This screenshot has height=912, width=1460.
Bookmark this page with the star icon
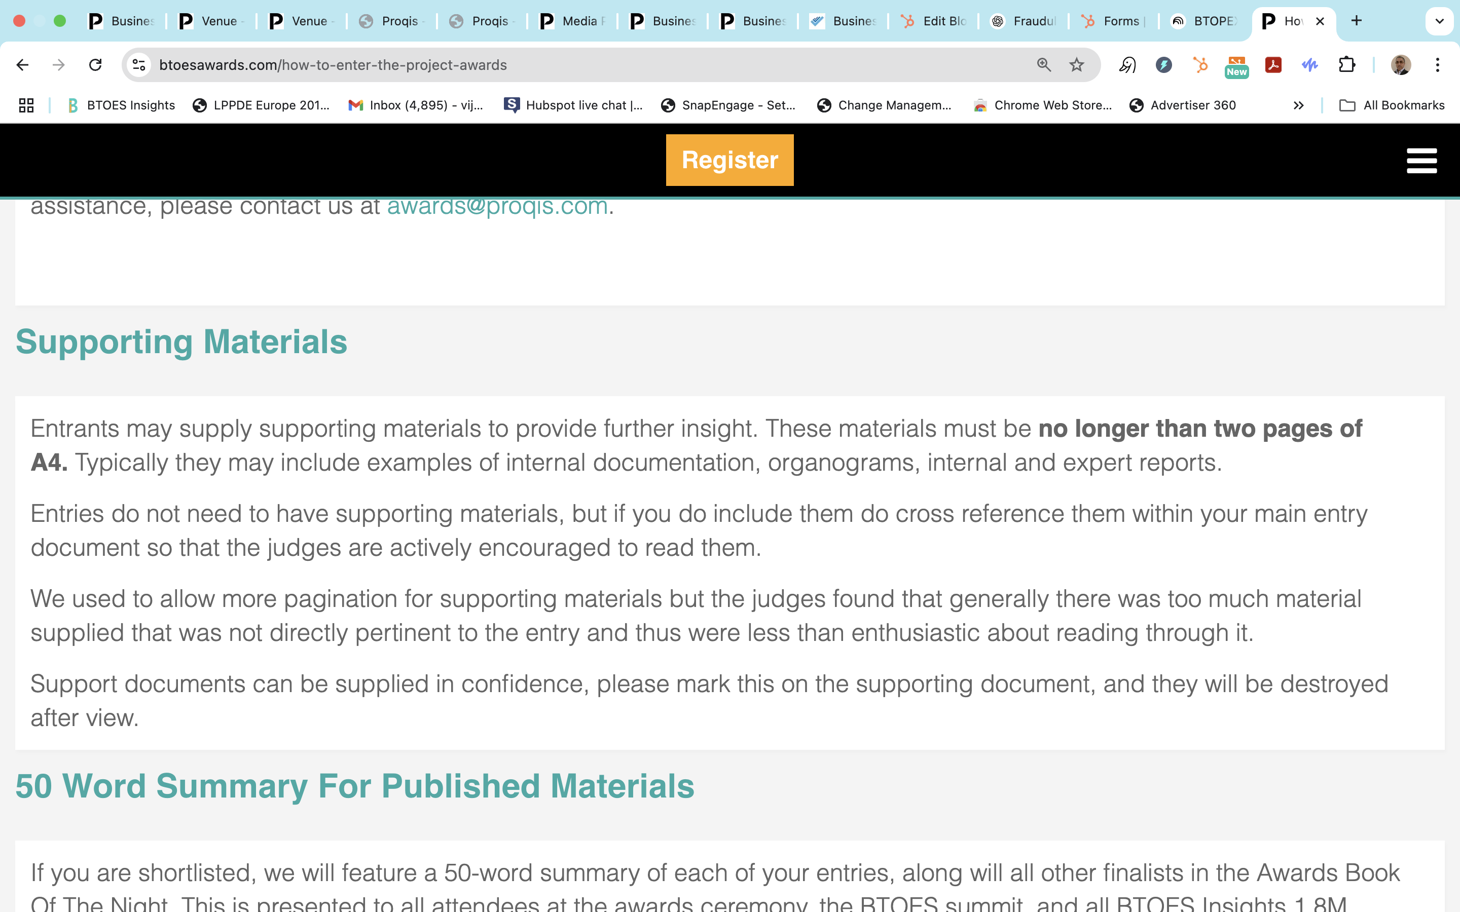1076,64
